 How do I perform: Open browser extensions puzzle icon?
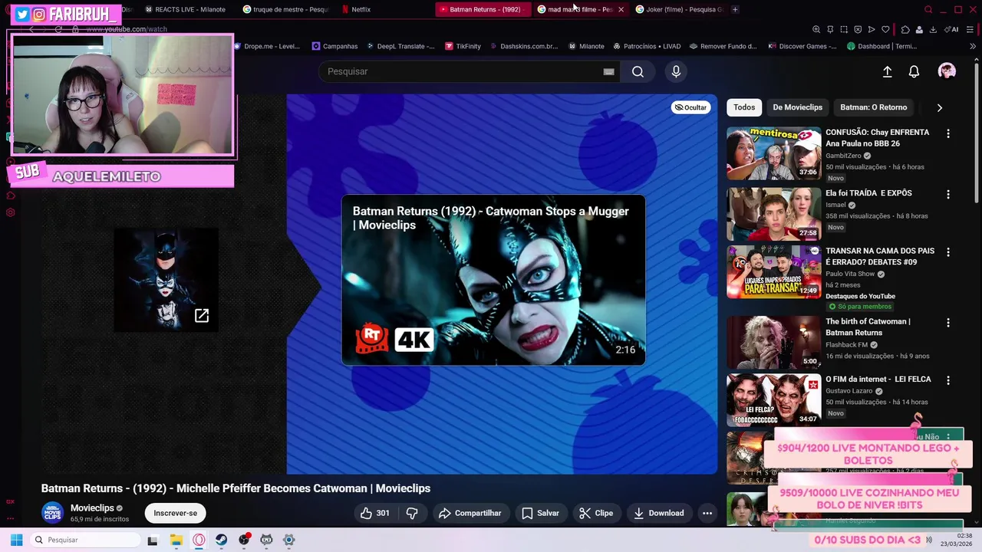(x=905, y=29)
